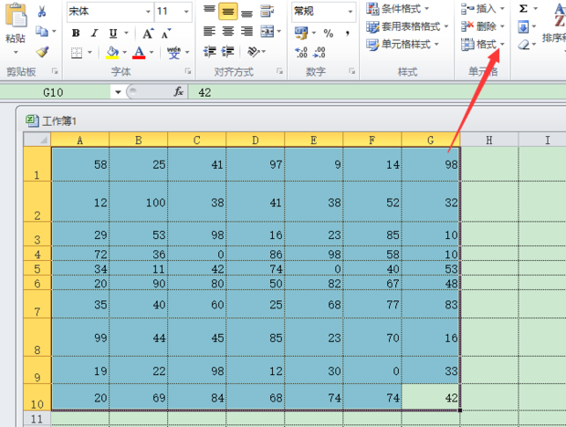Screen dimensions: 566x427
Task: Apply the red font color A
Action: (139, 53)
